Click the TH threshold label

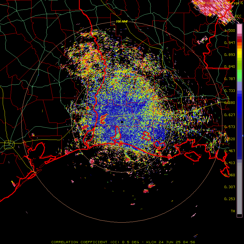tap(233, 211)
